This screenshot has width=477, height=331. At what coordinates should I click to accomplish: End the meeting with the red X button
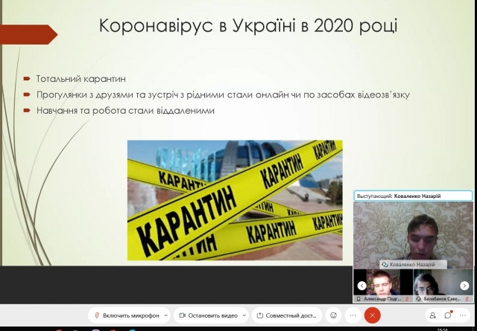[x=373, y=315]
